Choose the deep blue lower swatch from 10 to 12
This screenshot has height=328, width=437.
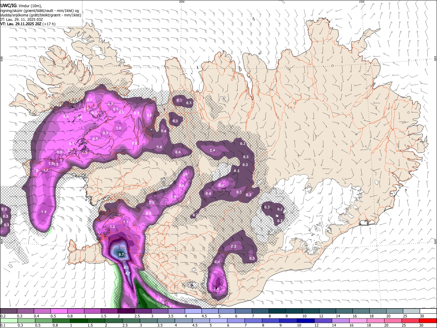click(305, 320)
